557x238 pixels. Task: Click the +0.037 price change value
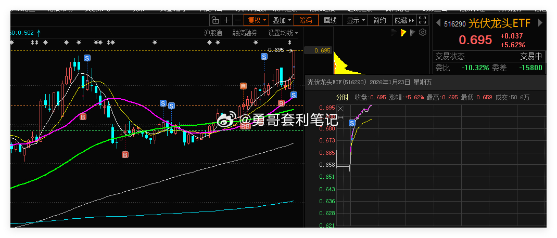[x=512, y=36]
